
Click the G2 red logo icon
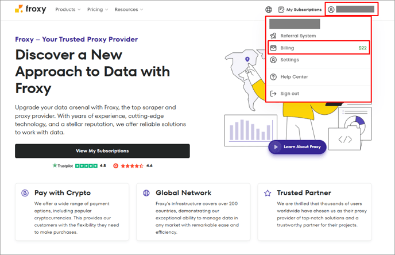(x=115, y=166)
